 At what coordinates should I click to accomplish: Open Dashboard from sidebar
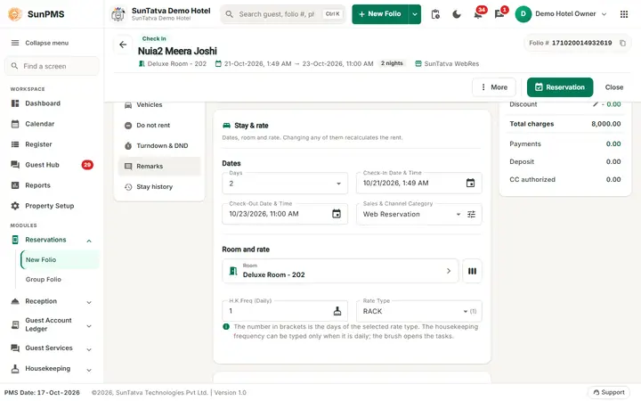tap(43, 103)
